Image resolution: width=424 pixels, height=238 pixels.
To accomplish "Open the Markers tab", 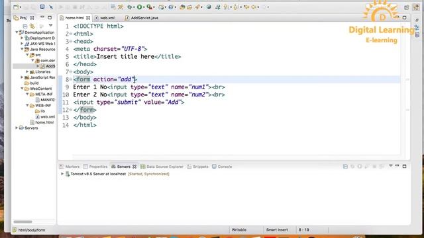I will pyautogui.click(x=70, y=167).
